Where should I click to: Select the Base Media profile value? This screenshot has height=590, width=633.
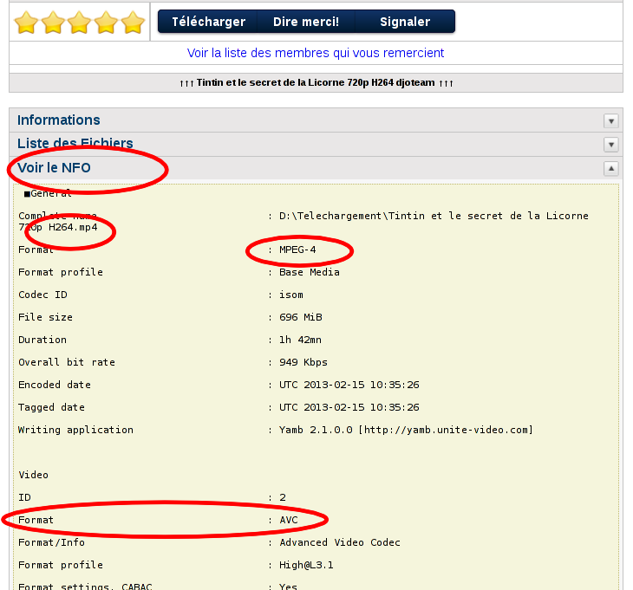pos(310,273)
